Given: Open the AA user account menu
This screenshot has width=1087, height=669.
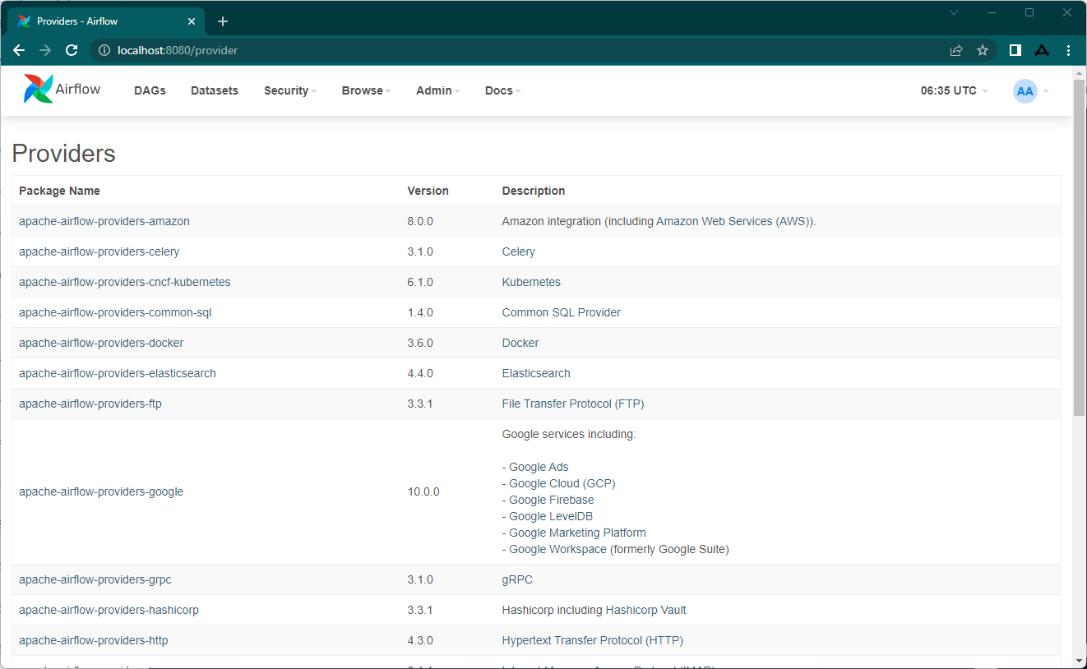Looking at the screenshot, I should (x=1030, y=91).
